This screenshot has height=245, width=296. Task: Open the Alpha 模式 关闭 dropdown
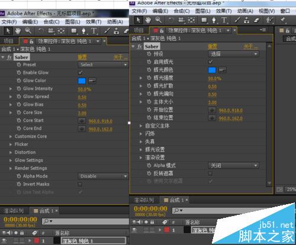point(233,165)
